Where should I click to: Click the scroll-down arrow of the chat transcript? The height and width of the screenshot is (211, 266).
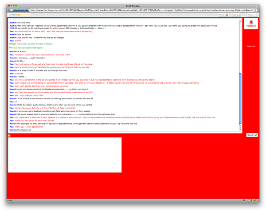(240, 129)
